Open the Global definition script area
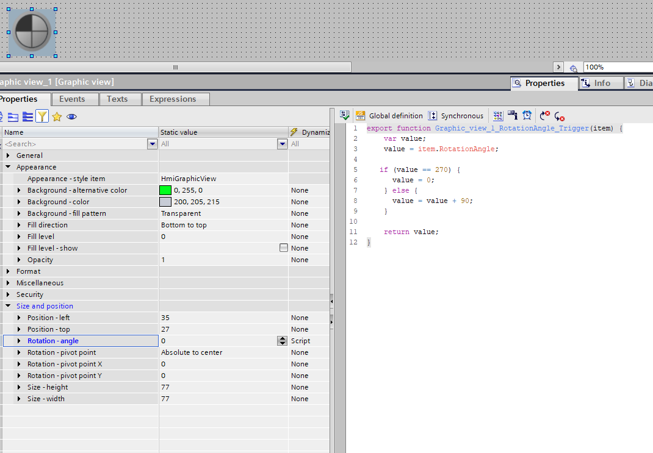This screenshot has width=653, height=453. 389,115
